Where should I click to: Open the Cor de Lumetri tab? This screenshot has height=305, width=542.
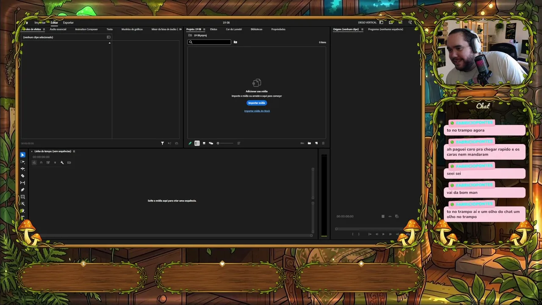coord(234,29)
